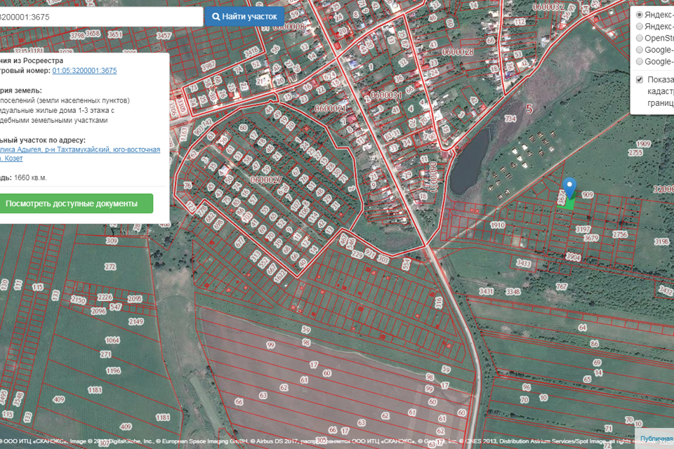Select parcel labeled 3197 on the map
This screenshot has width=674, height=449.
point(582,229)
